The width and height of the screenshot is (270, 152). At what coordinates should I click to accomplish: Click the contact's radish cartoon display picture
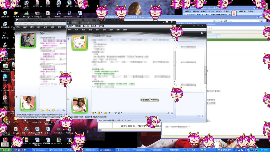(x=80, y=42)
